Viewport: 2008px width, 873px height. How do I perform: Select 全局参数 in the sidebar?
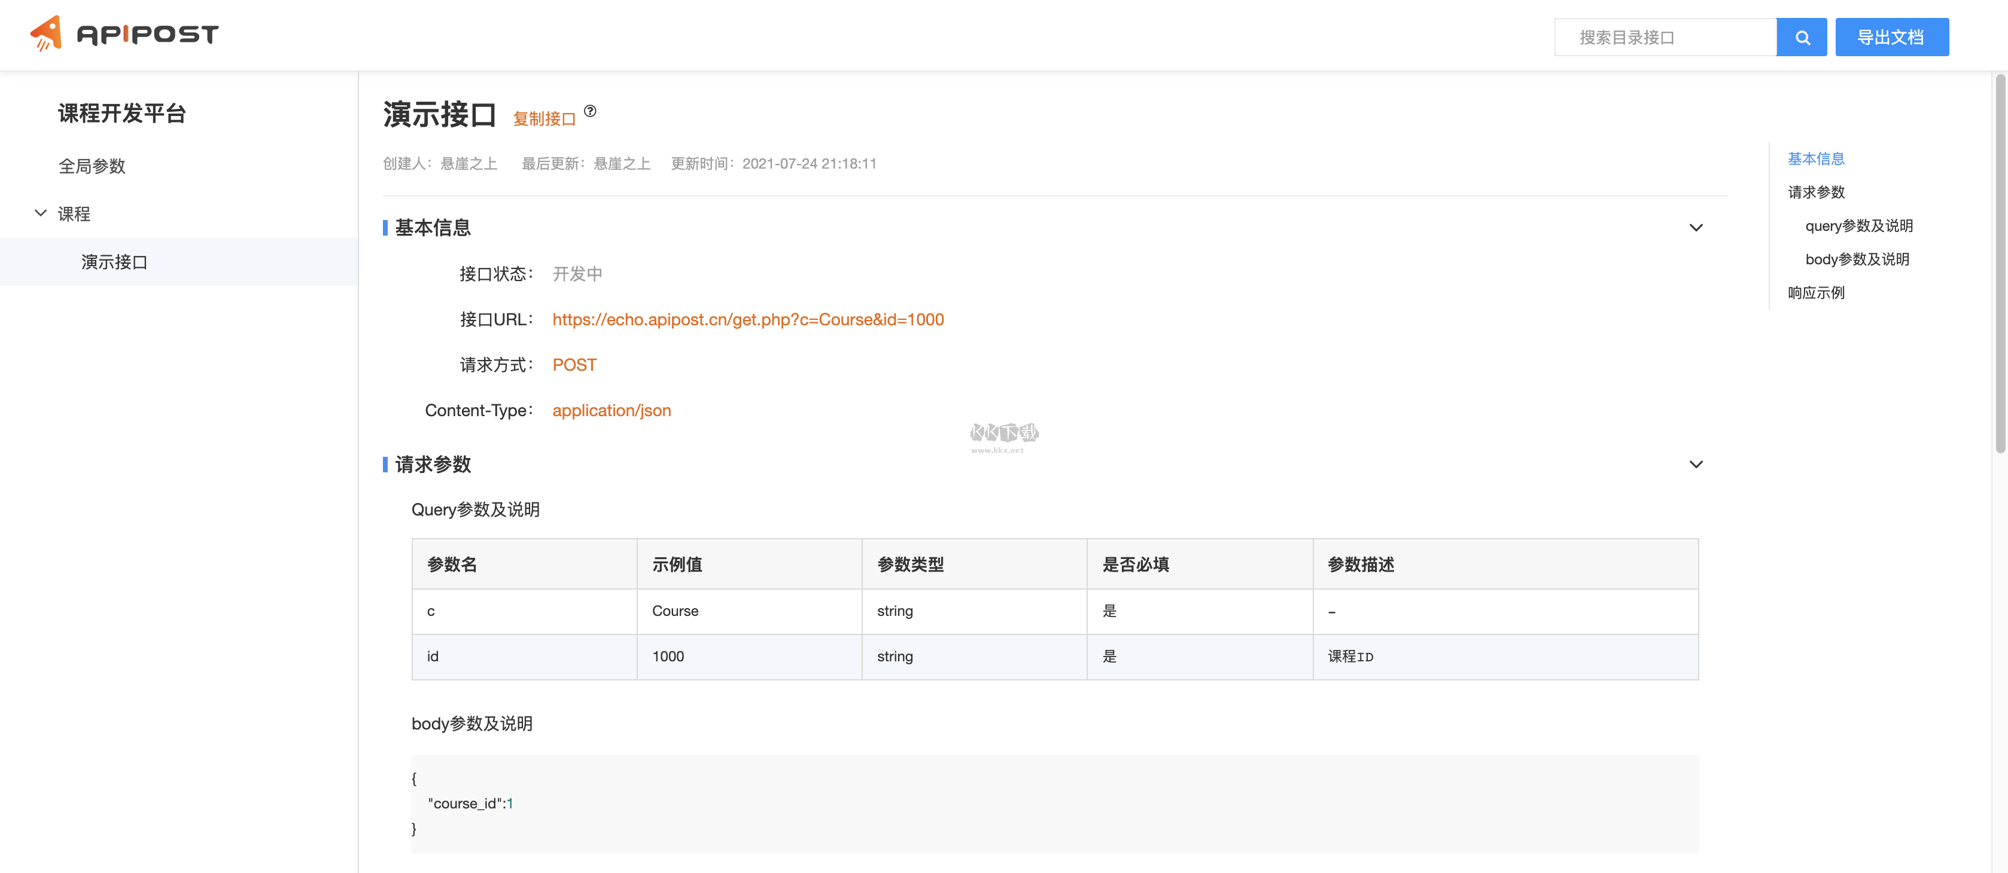(x=93, y=166)
